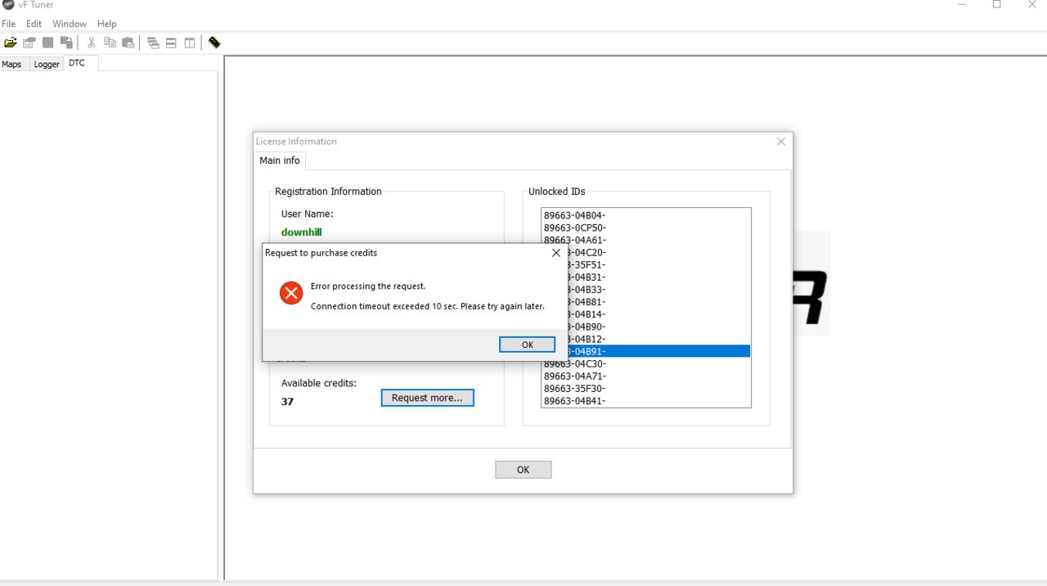Switch to the Logger tab

[x=47, y=64]
